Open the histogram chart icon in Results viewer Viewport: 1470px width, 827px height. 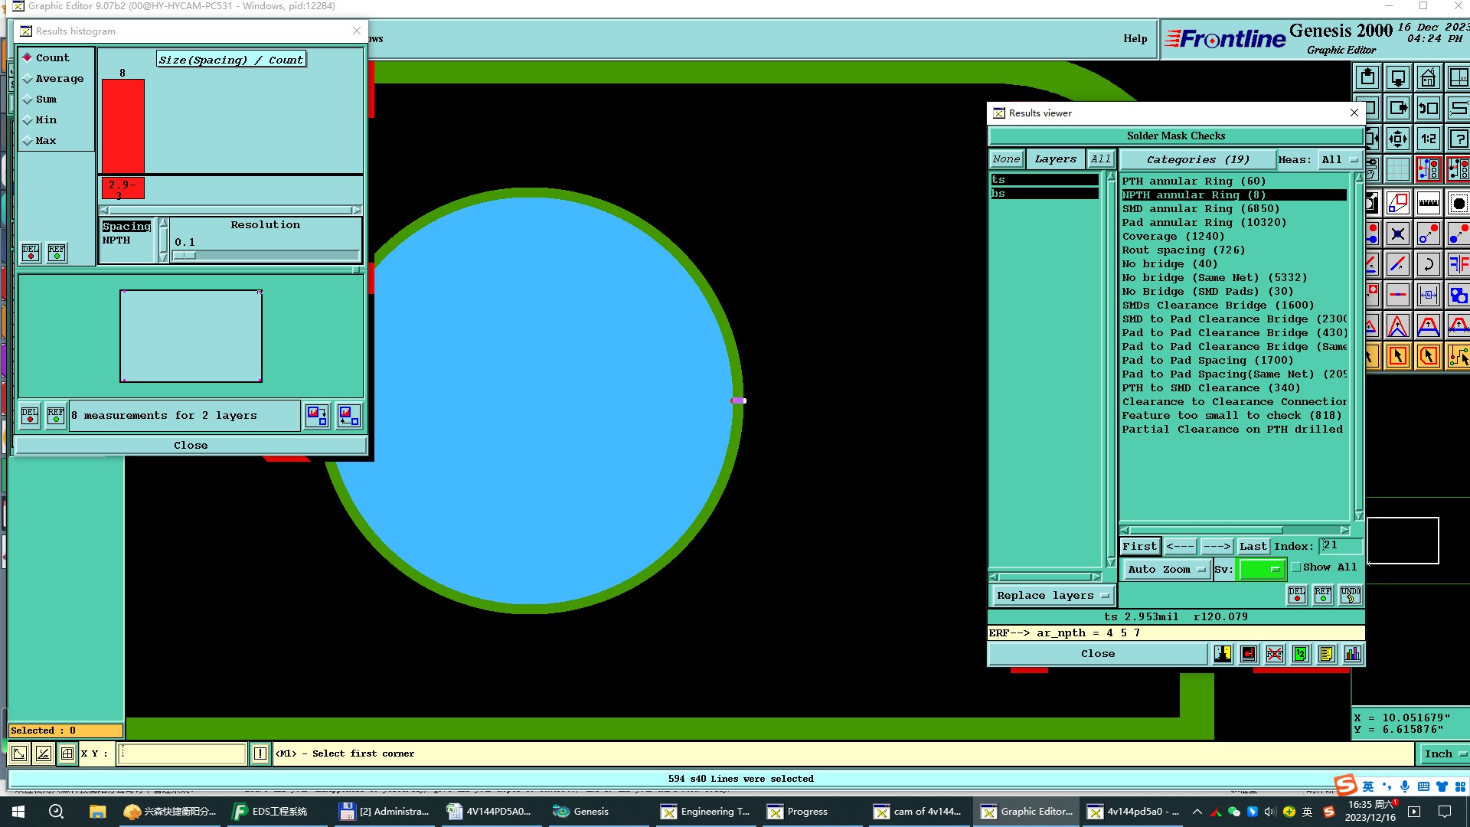click(1353, 654)
